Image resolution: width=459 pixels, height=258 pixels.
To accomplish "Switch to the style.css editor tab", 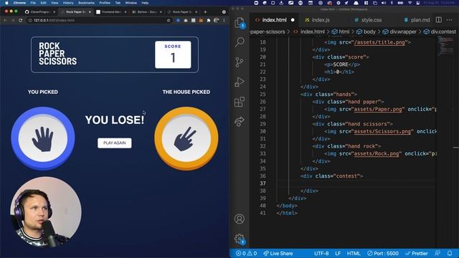I will pyautogui.click(x=368, y=20).
